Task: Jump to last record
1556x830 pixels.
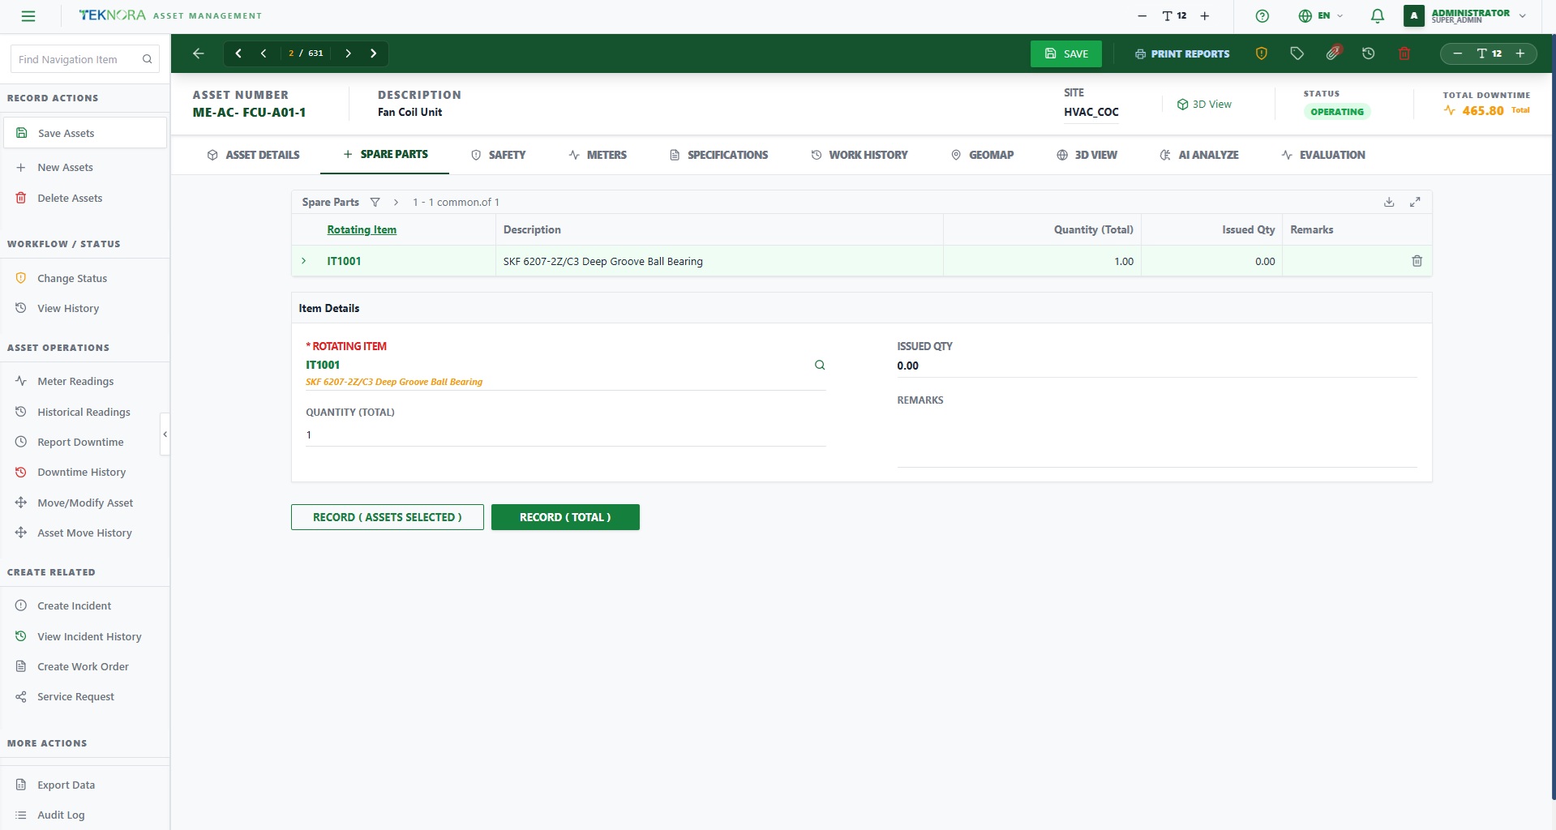Action: (x=373, y=53)
